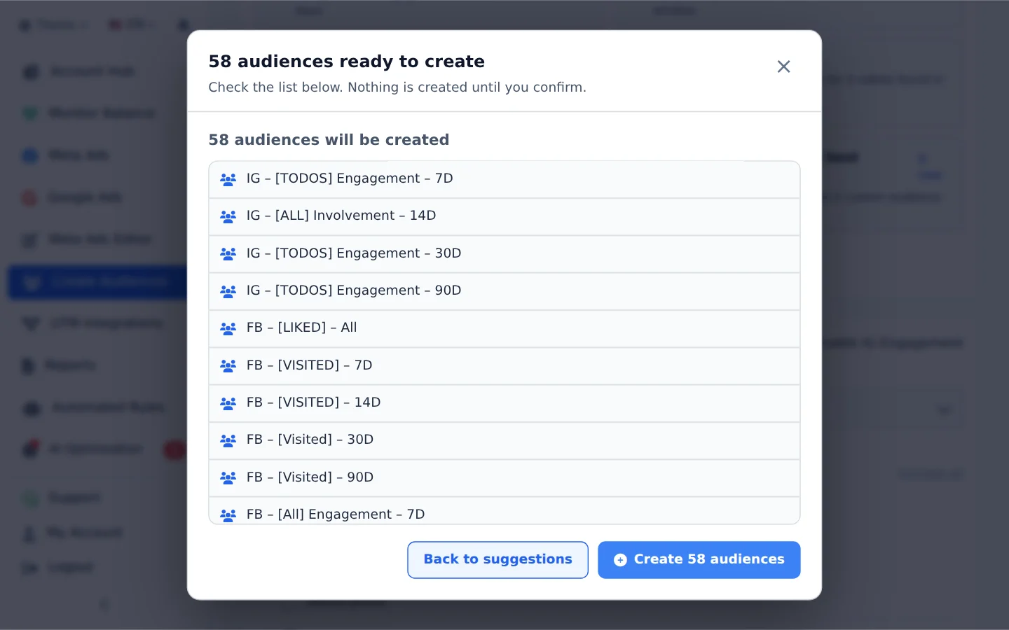Select row FB – [All] Engagement – 7D
This screenshot has height=630, width=1009.
click(504, 510)
